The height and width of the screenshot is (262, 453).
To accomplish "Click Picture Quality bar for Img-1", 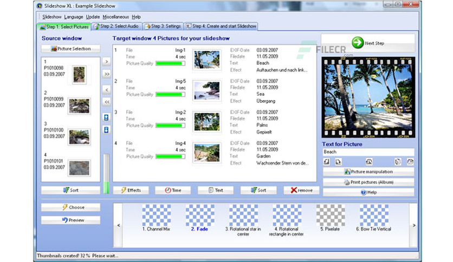I will click(171, 63).
